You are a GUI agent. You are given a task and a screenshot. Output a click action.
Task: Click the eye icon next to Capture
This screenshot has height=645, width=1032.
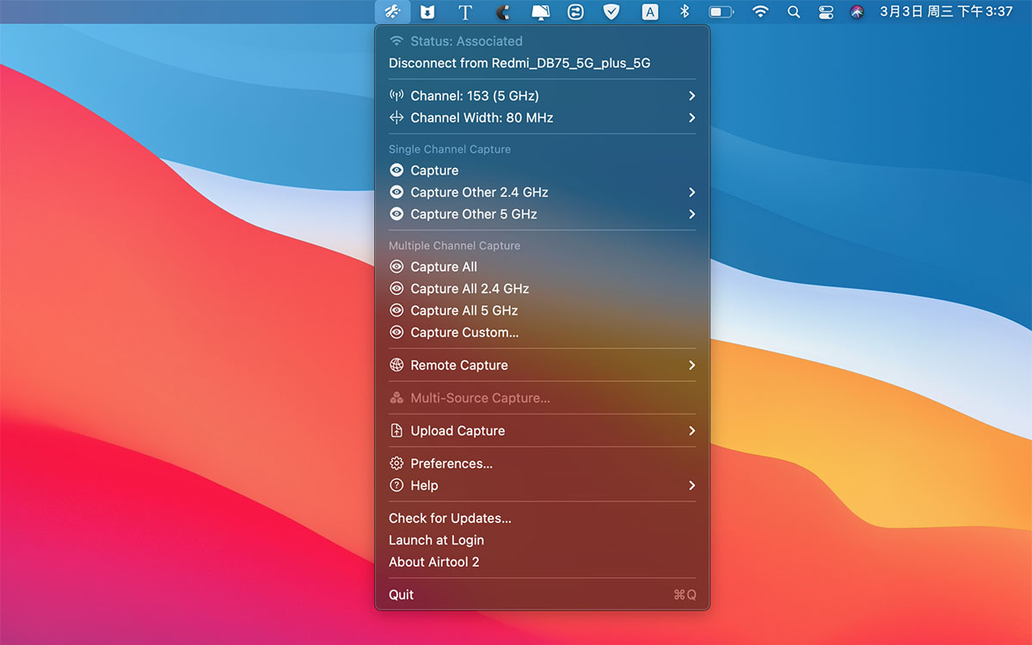[396, 170]
